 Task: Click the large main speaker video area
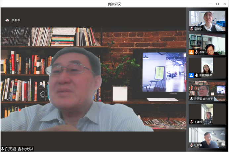[x=93, y=79]
